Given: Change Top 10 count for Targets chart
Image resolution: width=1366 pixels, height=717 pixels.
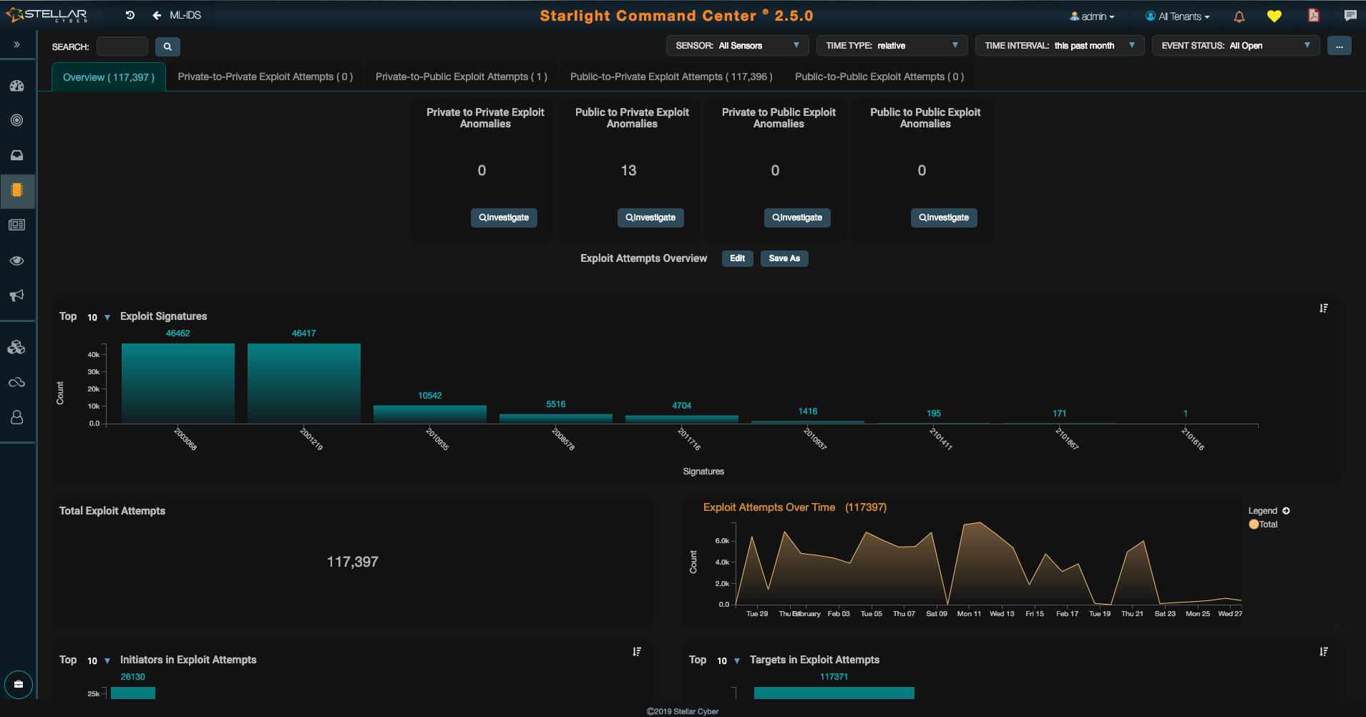Looking at the screenshot, I should (728, 660).
